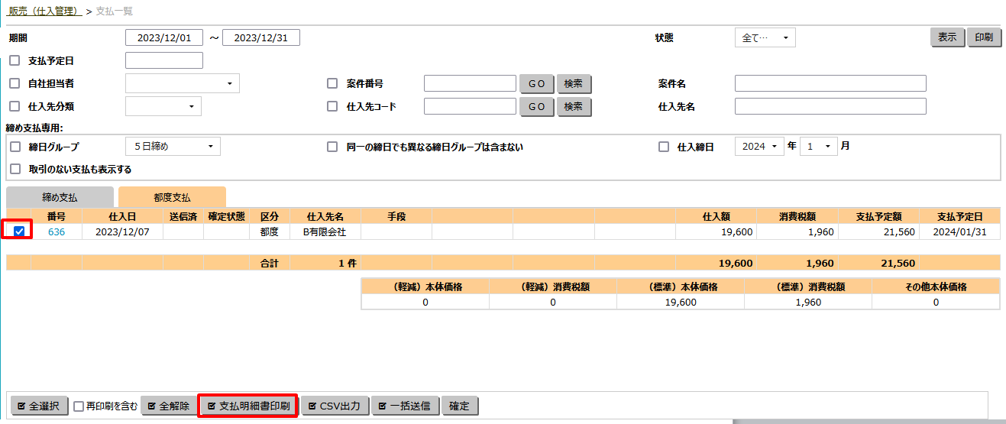Switch to the 締め支払 tab
Image resolution: width=1006 pixels, height=424 pixels.
coord(60,197)
